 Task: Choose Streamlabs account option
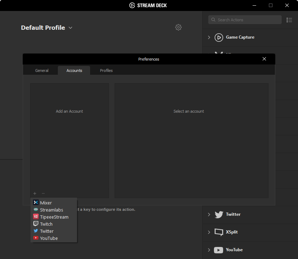click(x=54, y=210)
